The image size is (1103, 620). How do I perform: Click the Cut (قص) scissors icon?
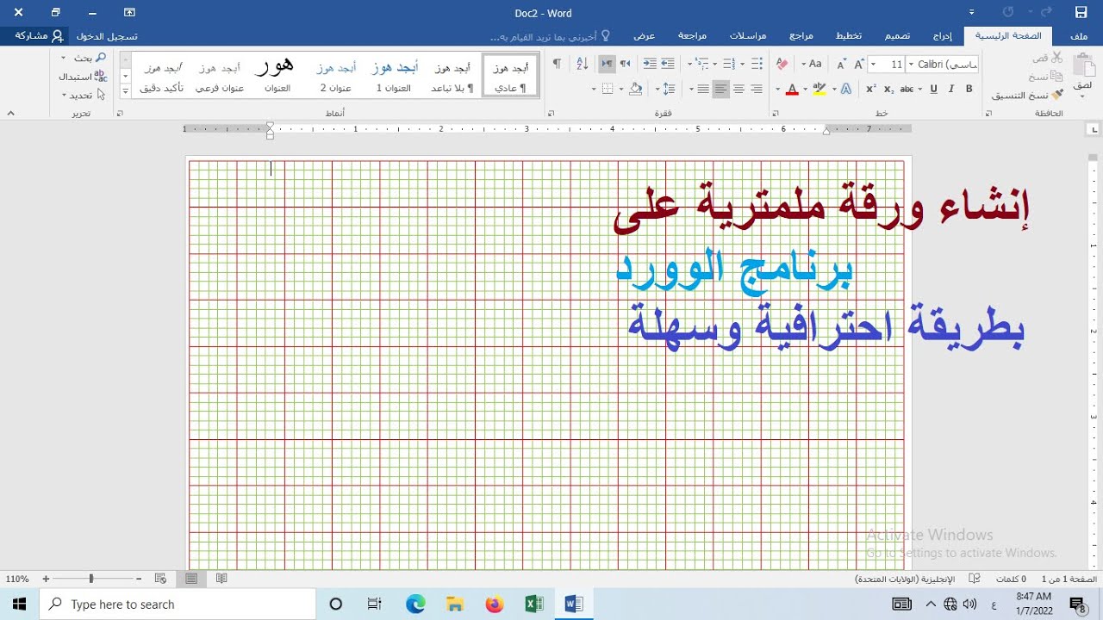pyautogui.click(x=1057, y=58)
